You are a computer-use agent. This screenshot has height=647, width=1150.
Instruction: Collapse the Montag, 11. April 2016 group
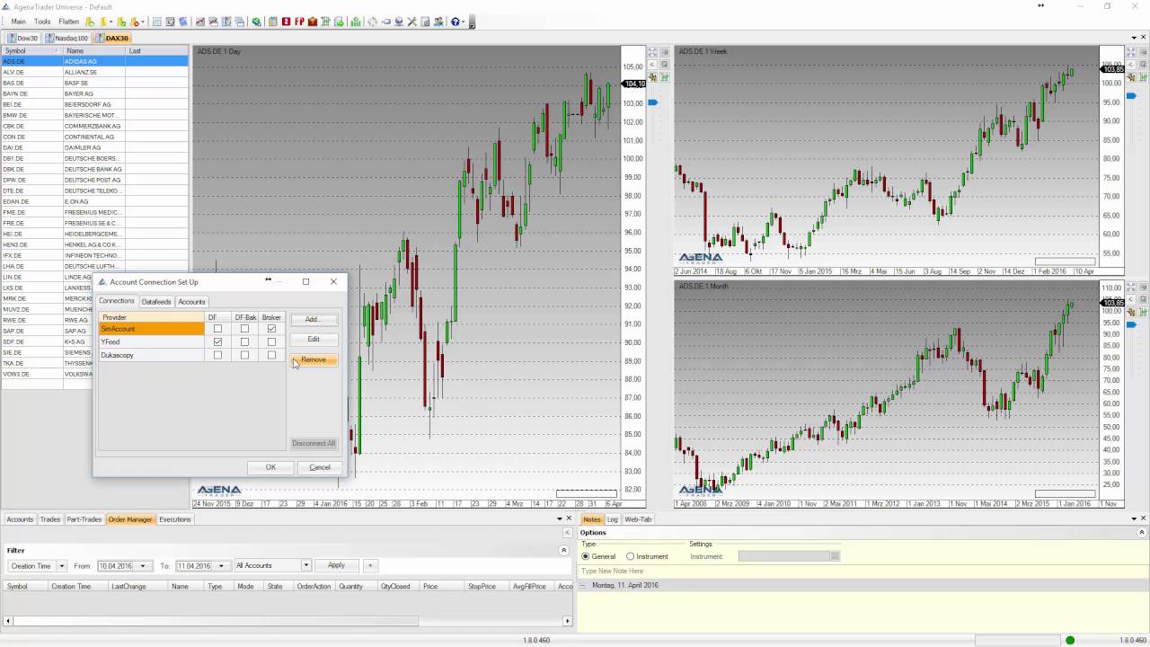[581, 585]
